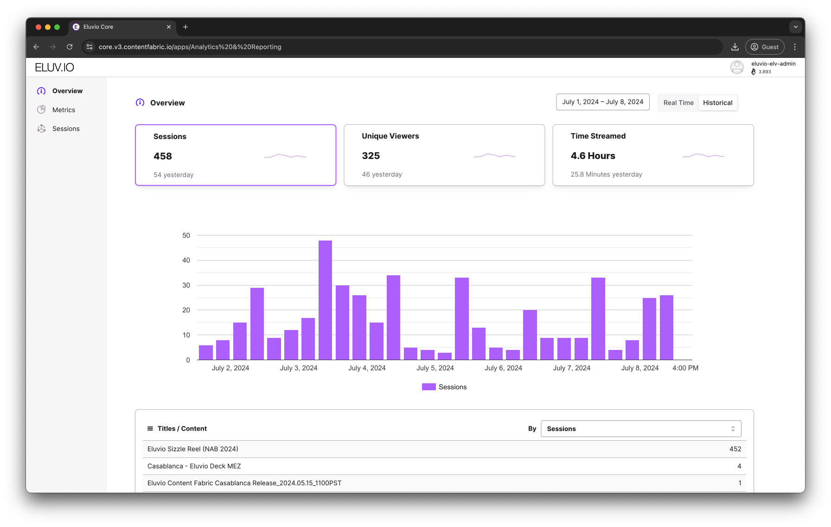Open Metrics via its pie chart icon
The image size is (831, 527).
pyautogui.click(x=41, y=110)
